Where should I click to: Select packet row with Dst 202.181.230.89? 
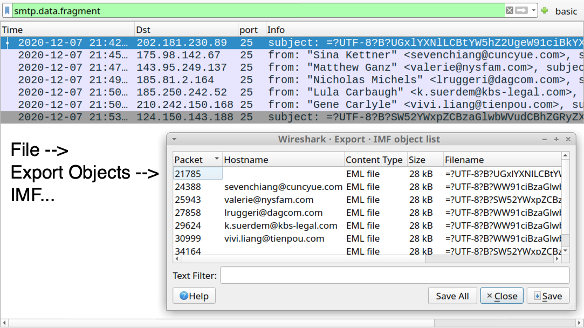(x=292, y=43)
